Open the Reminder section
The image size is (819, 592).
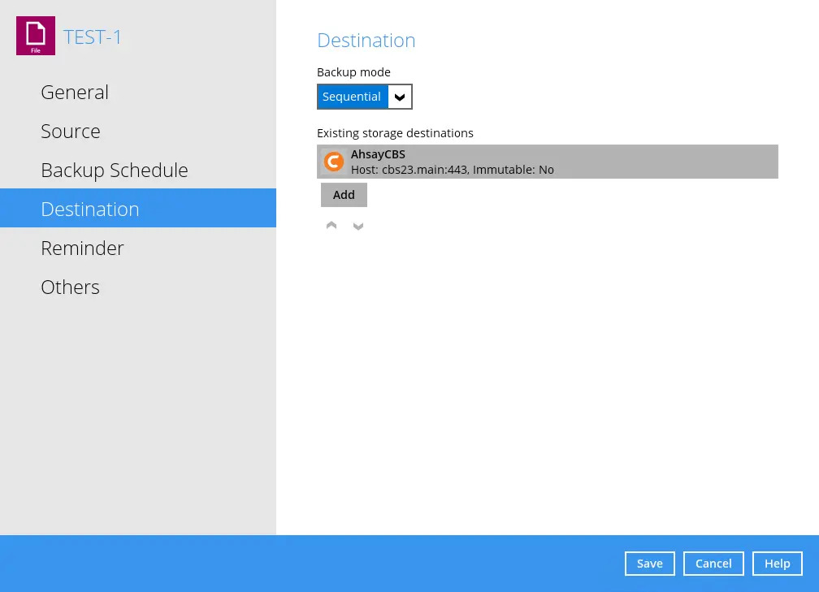click(82, 248)
